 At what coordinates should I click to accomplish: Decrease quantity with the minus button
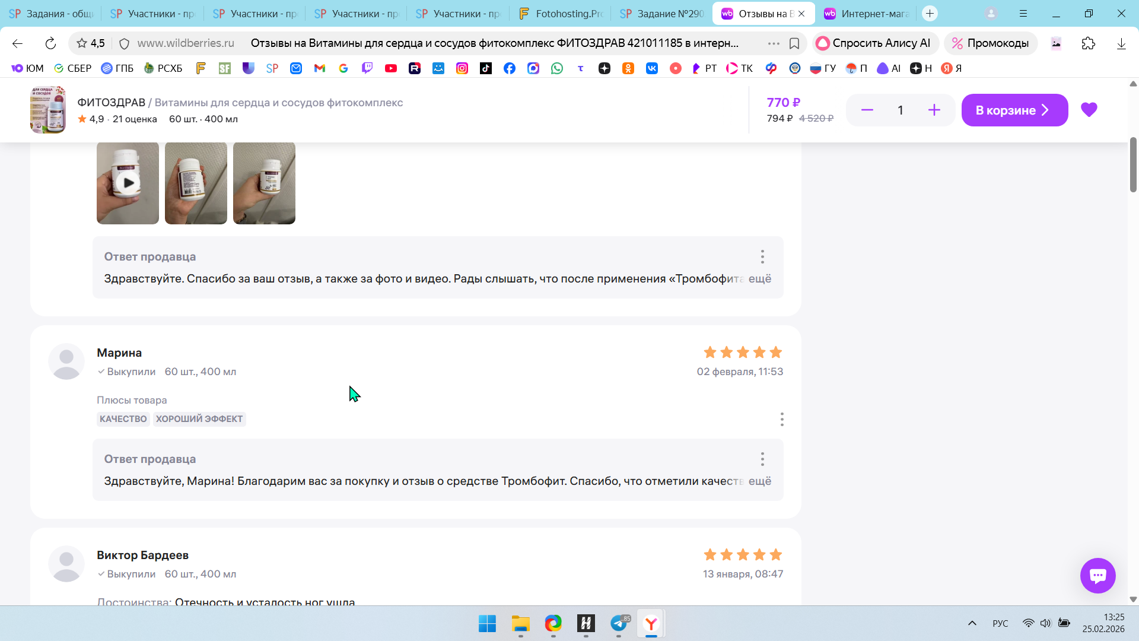tap(867, 110)
